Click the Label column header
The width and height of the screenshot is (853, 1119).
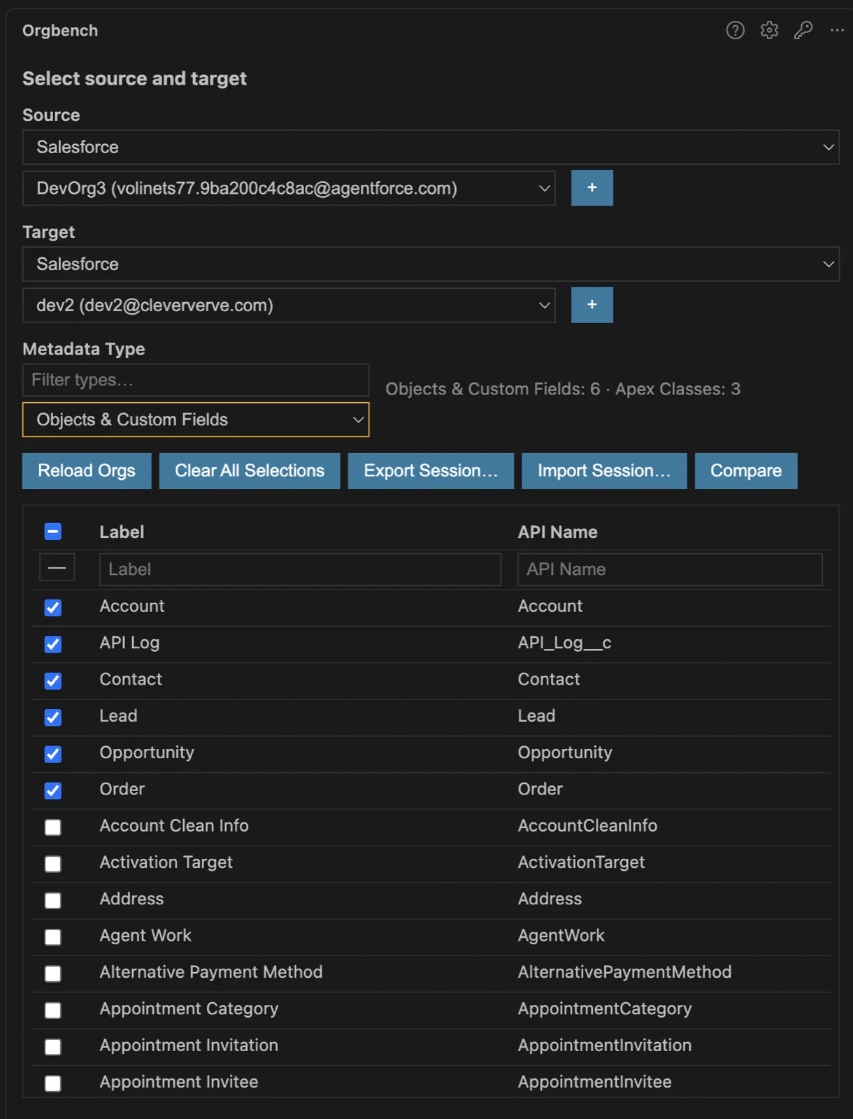point(122,532)
